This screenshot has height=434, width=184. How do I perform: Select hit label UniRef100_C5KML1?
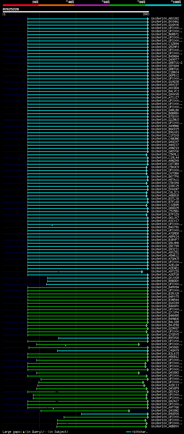point(165,155)
